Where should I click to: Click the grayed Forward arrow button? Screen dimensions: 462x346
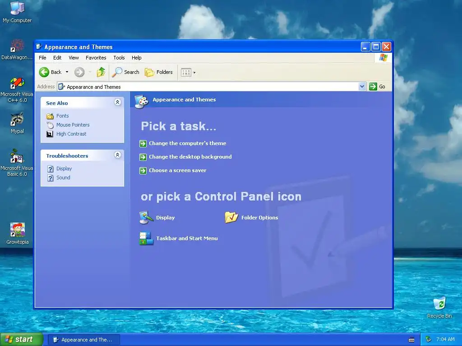(79, 72)
